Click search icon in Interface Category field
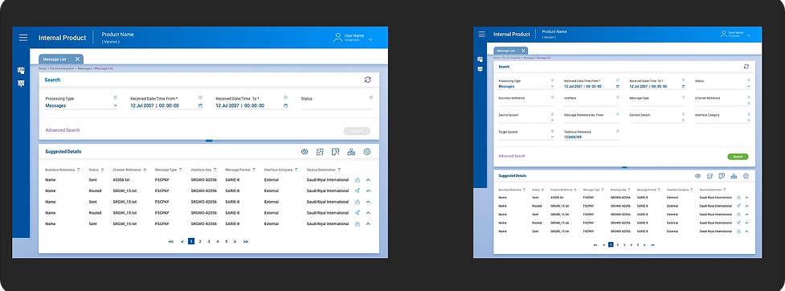The width and height of the screenshot is (785, 291). pos(749,121)
